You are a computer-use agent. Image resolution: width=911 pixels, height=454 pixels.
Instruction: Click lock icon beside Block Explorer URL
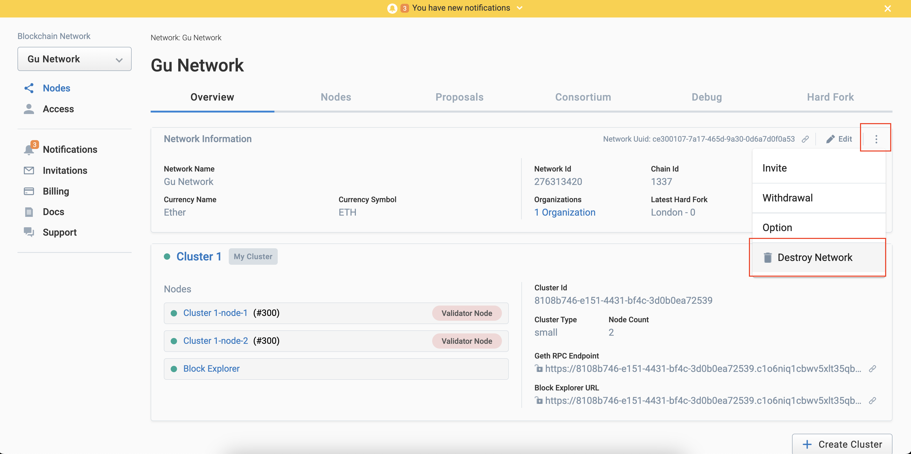coord(538,400)
